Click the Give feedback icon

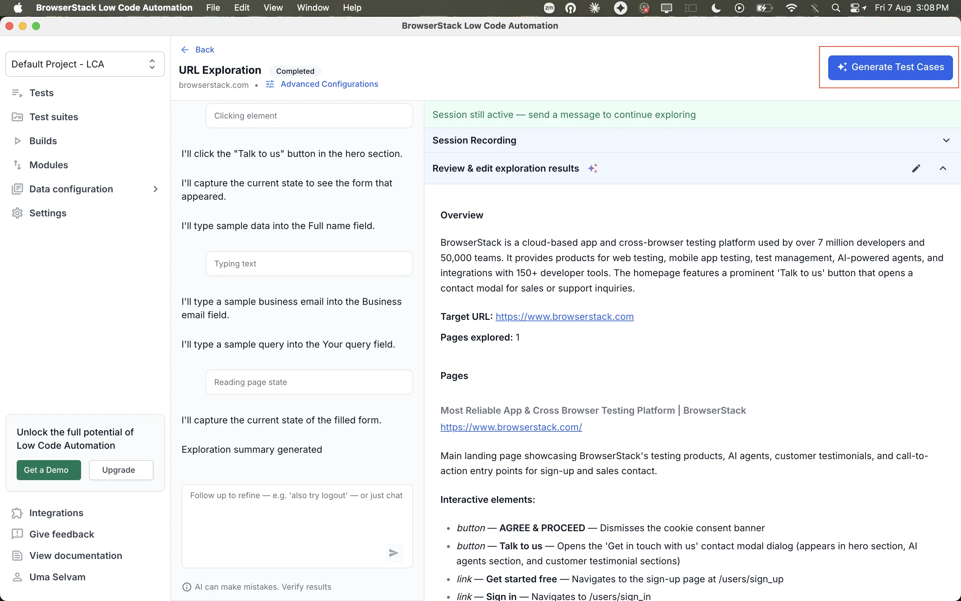(x=17, y=534)
